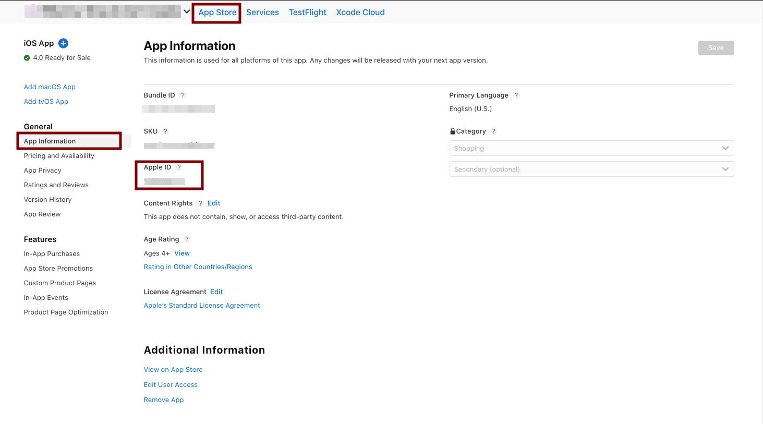Viewport: 763px width, 424px height.
Task: Open the Primary Language help question mark
Action: (x=516, y=95)
